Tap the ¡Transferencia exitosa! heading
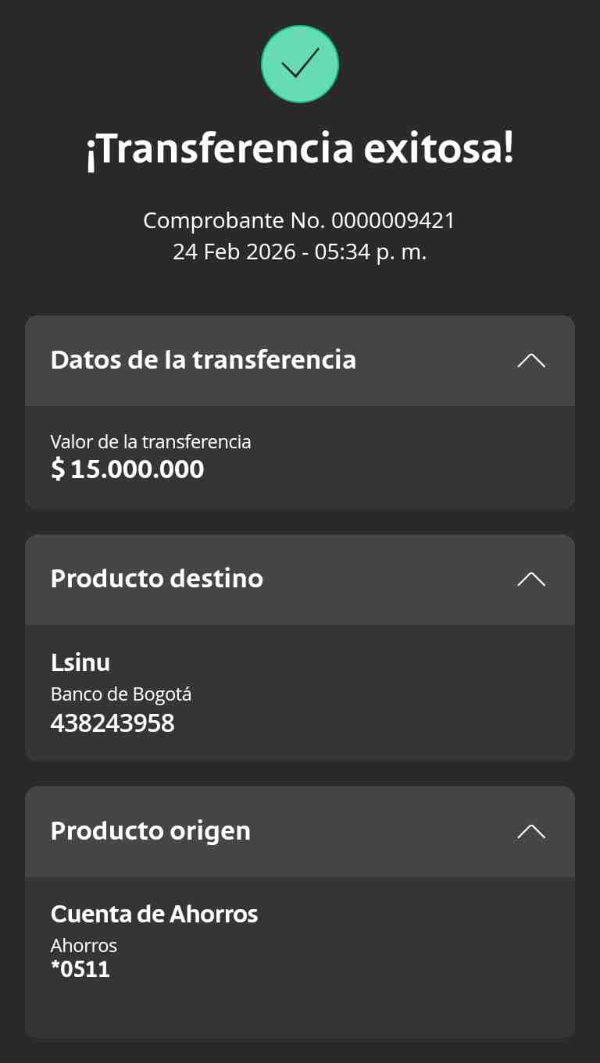This screenshot has height=1063, width=600. 300,149
